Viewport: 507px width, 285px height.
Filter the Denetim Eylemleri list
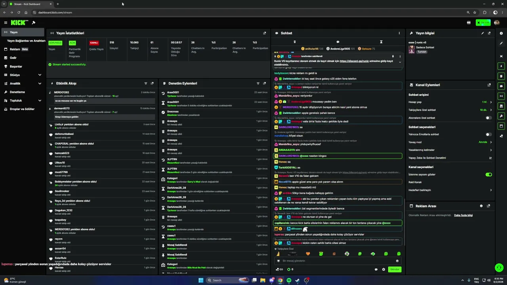click(258, 84)
